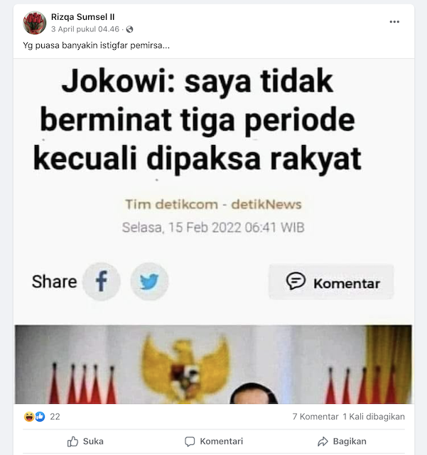Open the three-dot post options menu
427x455 pixels.
(394, 22)
